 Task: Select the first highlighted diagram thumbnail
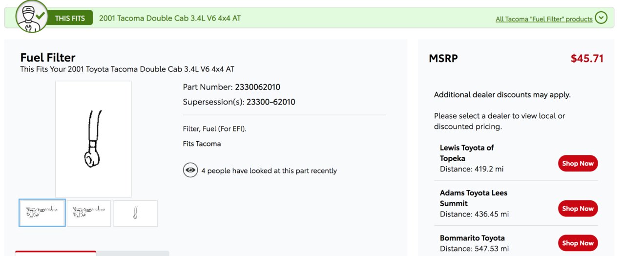coord(42,213)
